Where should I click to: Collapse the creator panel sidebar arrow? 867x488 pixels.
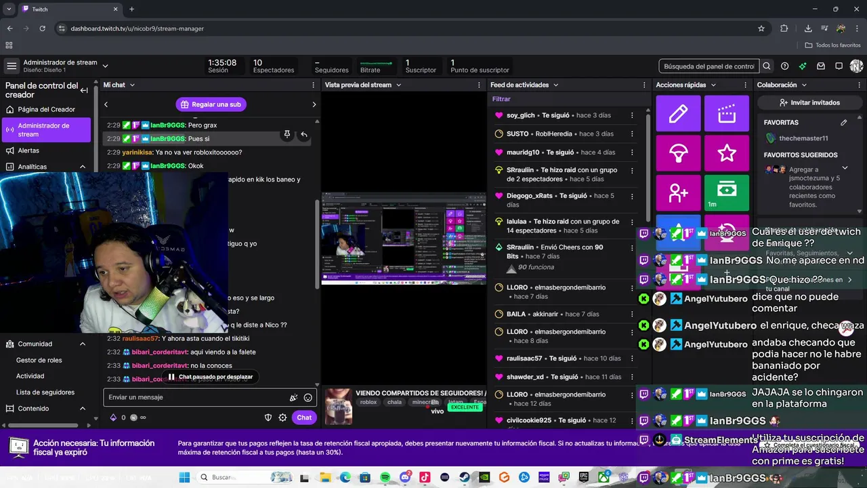[84, 90]
